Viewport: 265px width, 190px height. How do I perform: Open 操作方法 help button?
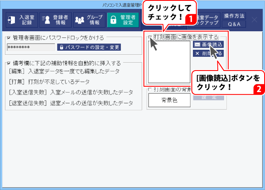pyautogui.click(x=234, y=16)
